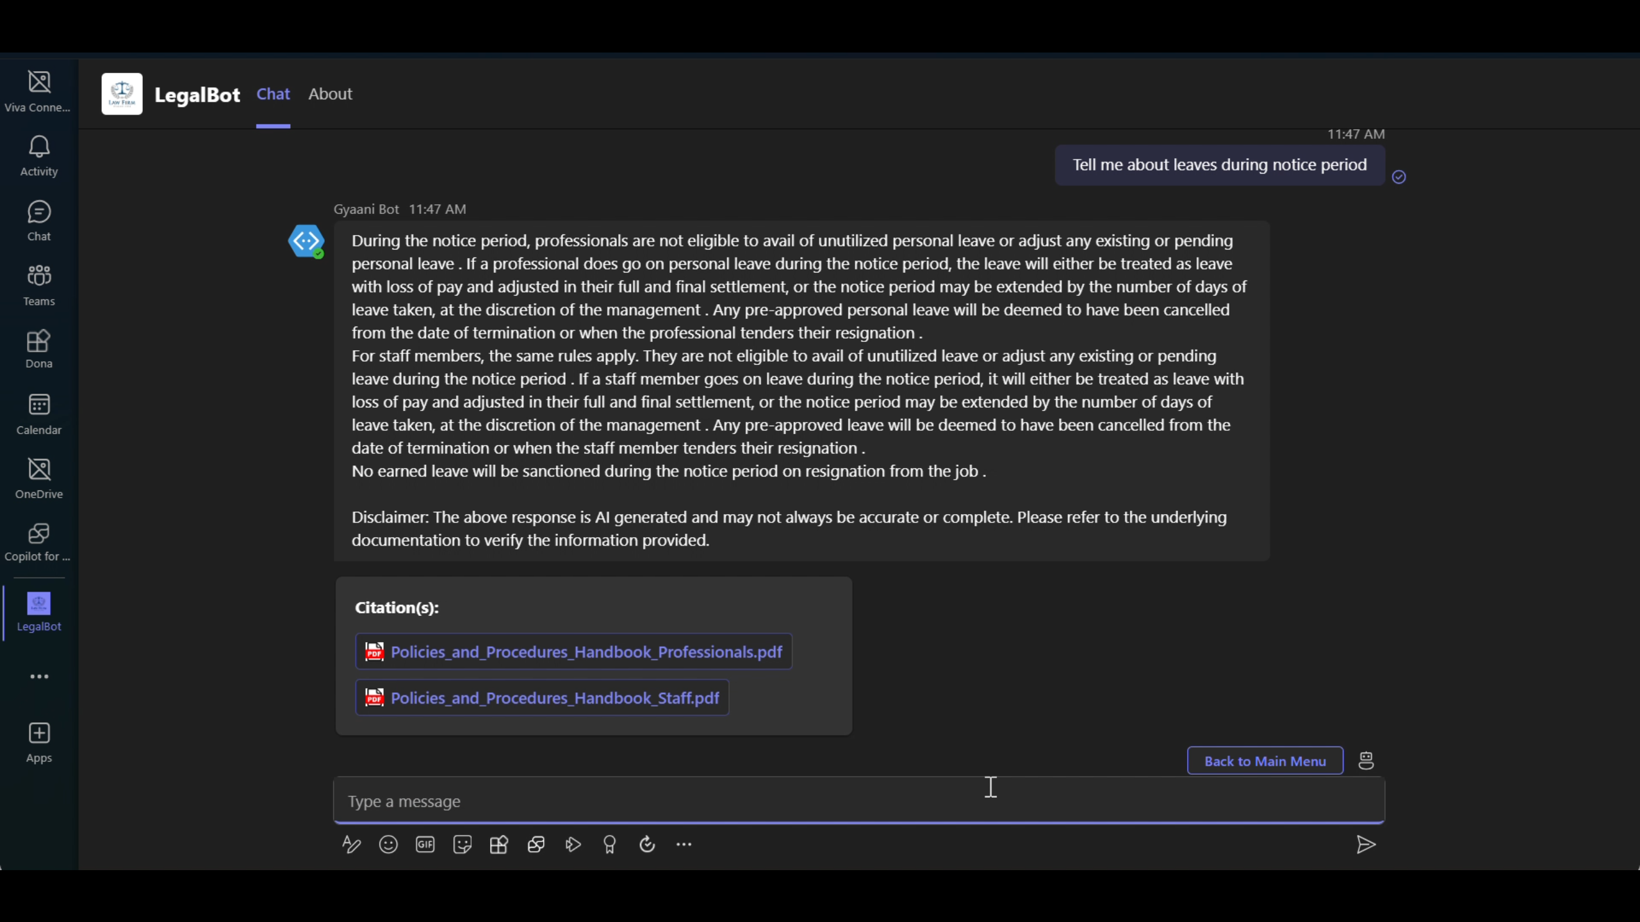Click the bot menu icon beside Back to Main Menu
The height and width of the screenshot is (922, 1640).
pyautogui.click(x=1366, y=761)
